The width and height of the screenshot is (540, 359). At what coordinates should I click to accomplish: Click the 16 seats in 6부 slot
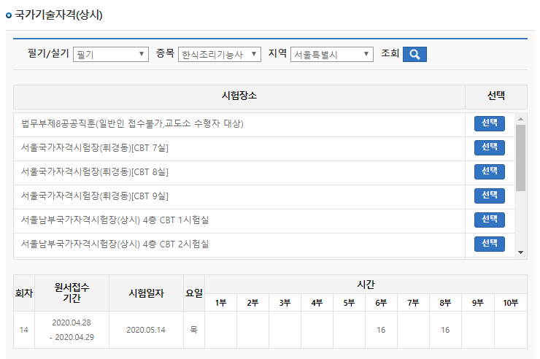coord(381,330)
